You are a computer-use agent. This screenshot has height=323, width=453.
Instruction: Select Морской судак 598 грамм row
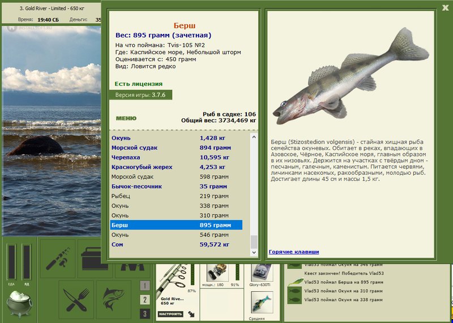click(x=176, y=176)
